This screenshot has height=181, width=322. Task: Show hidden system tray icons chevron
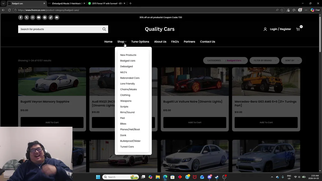[x=272, y=177]
